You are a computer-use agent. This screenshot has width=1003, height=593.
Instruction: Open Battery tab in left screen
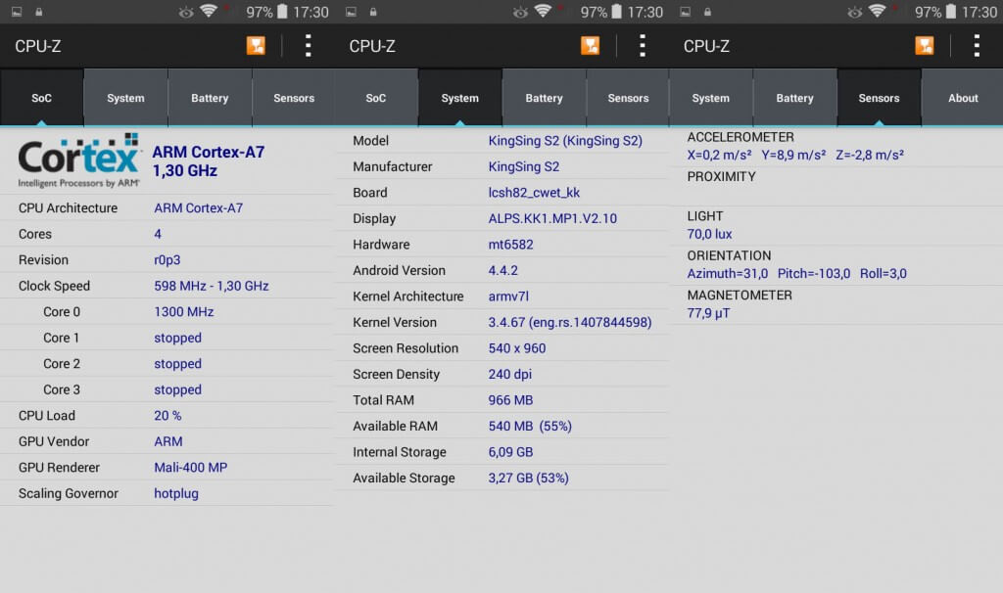point(210,98)
